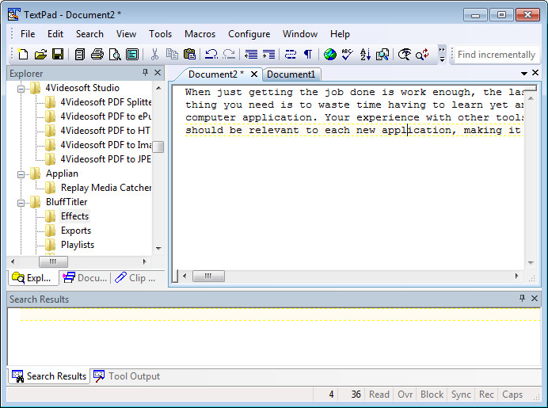Copy selection with the copy icon
Viewport: 548px width, 408px height.
coord(172,54)
